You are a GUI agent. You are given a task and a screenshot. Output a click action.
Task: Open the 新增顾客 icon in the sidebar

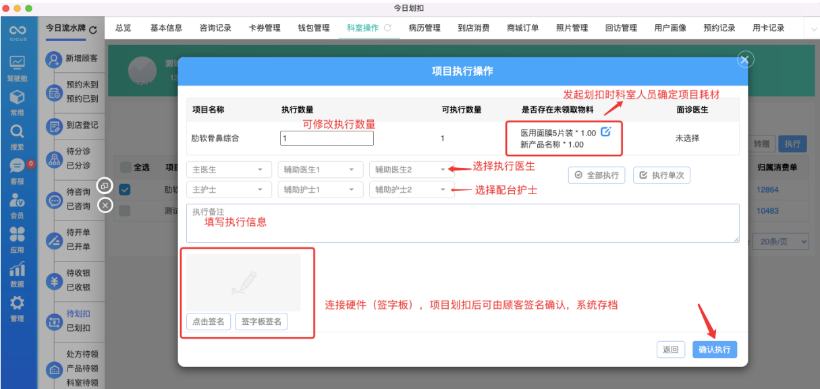54,59
